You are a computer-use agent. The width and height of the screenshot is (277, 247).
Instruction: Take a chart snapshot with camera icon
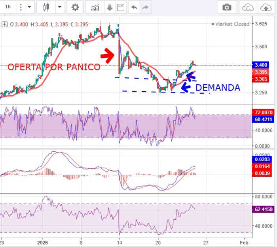(x=227, y=7)
